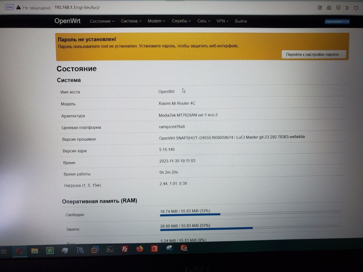Click the 'Оперативная память (RAM)' section heading

(99, 201)
